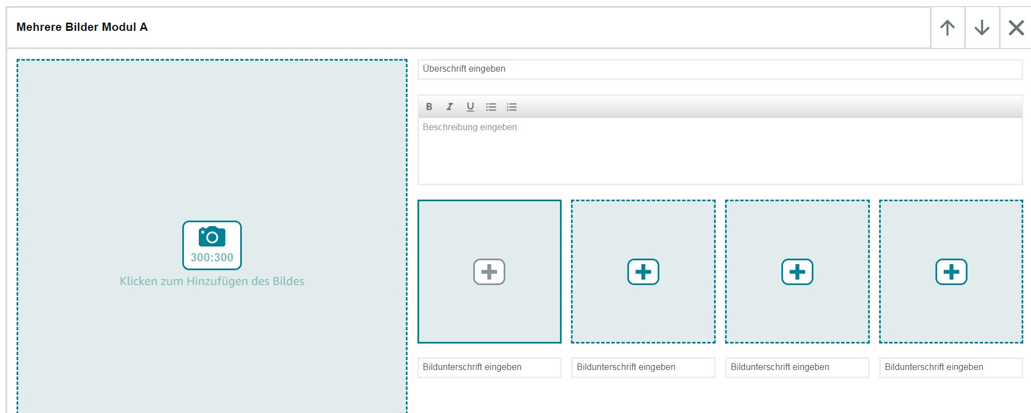1031x413 pixels.
Task: Click third Bildunterschrift eingeben caption field
Action: click(797, 367)
